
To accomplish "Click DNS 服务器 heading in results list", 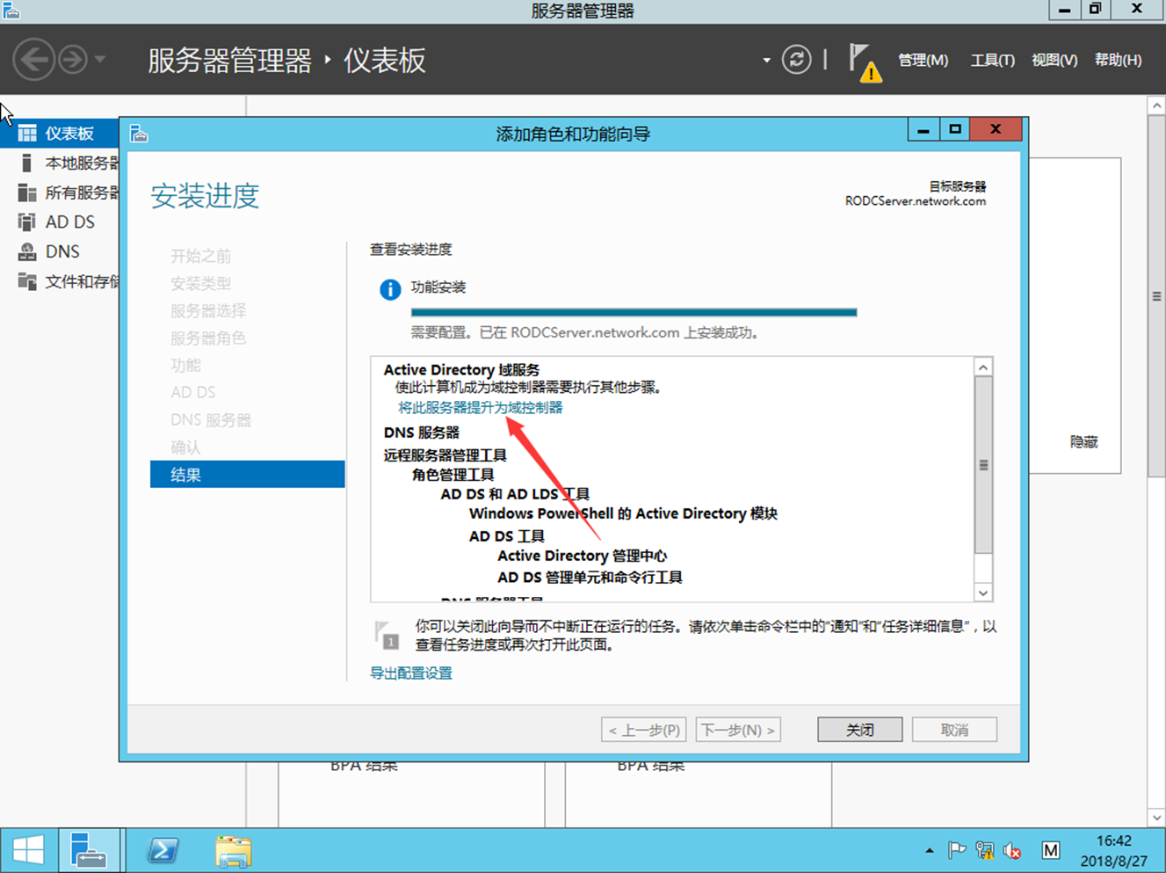I will click(x=422, y=433).
